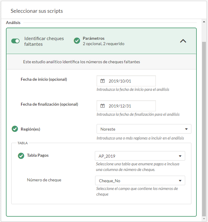This screenshot has height=222, width=208.
Task: Click the start date calendar icon
Action: tap(103, 81)
